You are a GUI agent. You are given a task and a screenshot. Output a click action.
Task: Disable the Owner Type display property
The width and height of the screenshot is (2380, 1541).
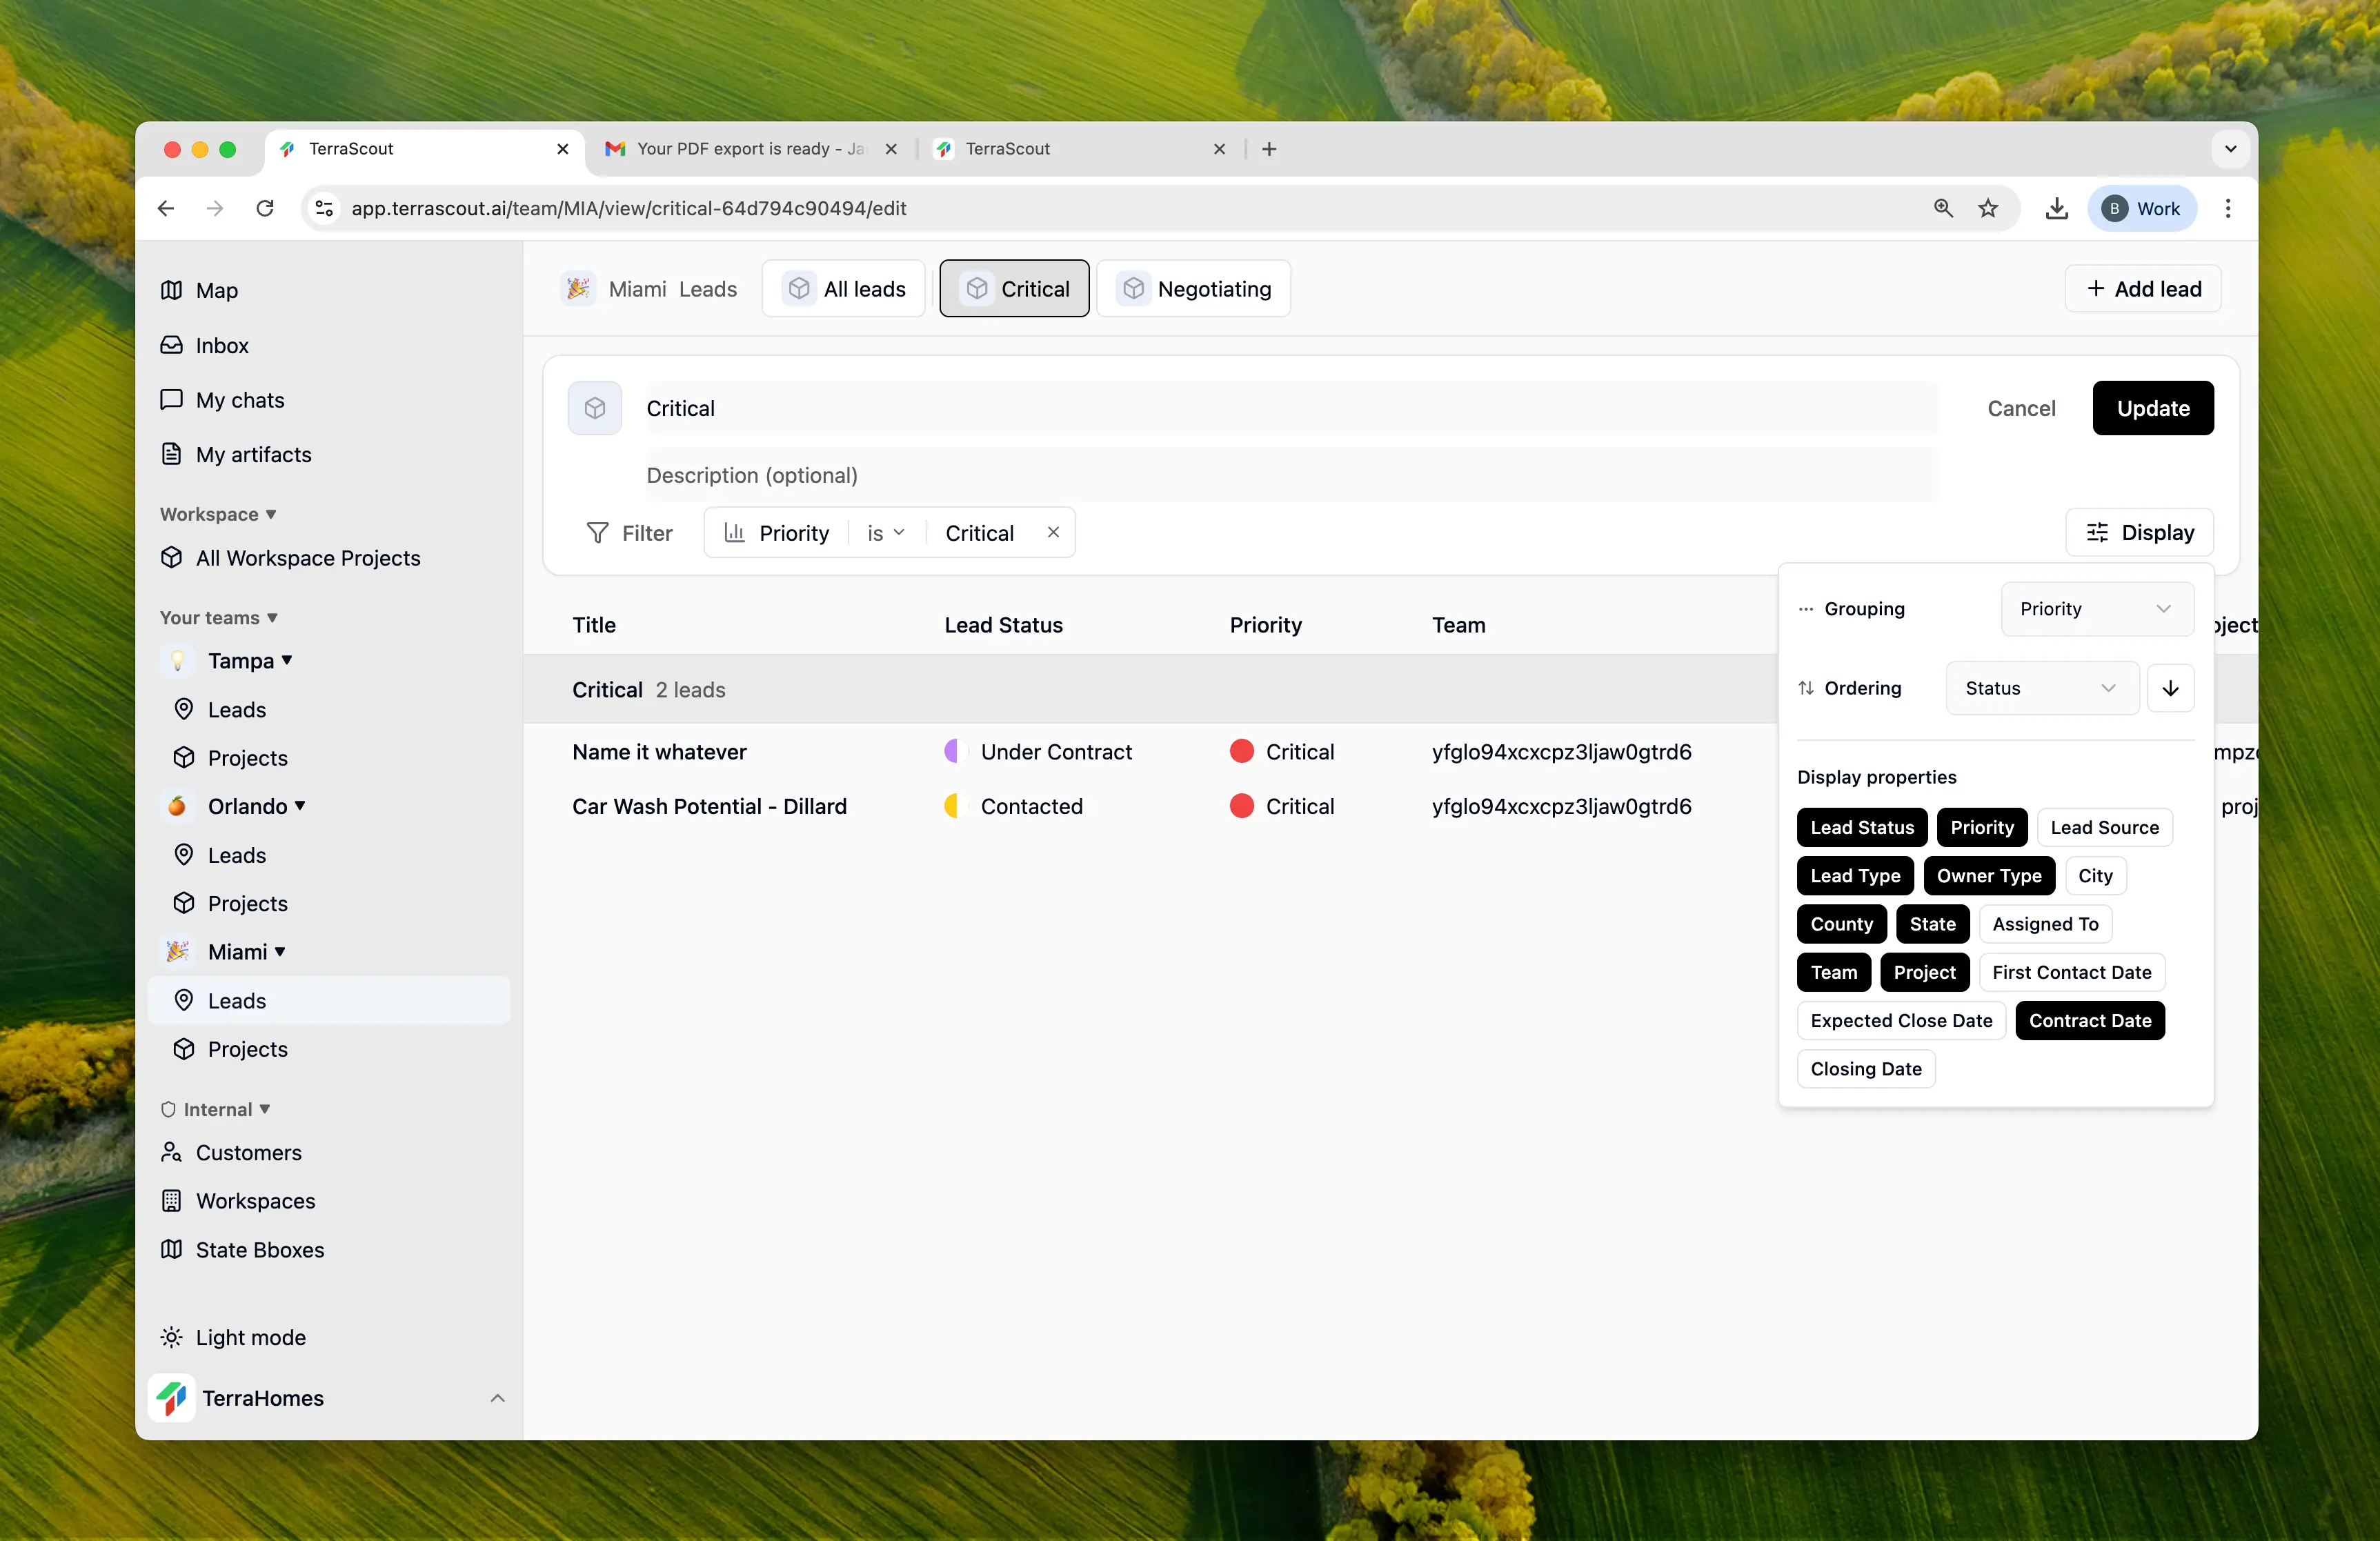click(1988, 876)
